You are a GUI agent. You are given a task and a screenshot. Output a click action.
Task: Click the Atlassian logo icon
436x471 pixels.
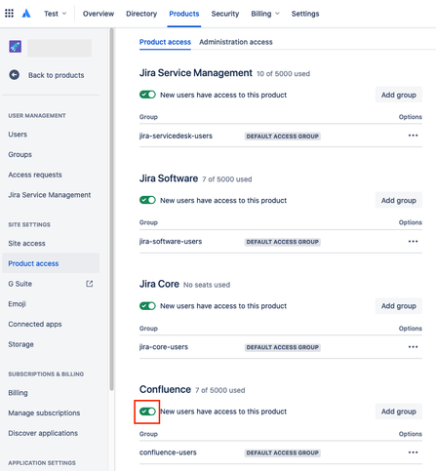26,14
